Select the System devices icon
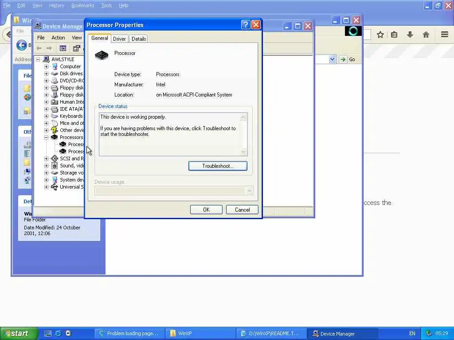Viewport: 454px width, 340px height. click(55, 180)
